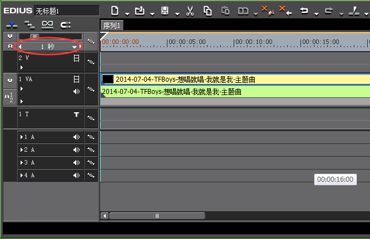Select the 序列1 sequence tab
370x239 pixels.
pos(112,25)
